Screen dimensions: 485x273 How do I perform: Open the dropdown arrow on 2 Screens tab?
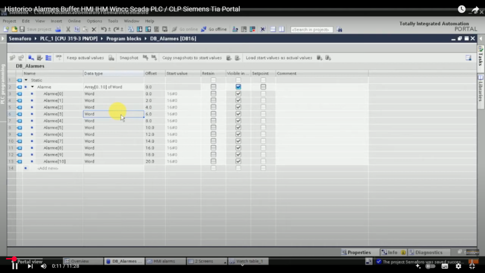[225, 262]
